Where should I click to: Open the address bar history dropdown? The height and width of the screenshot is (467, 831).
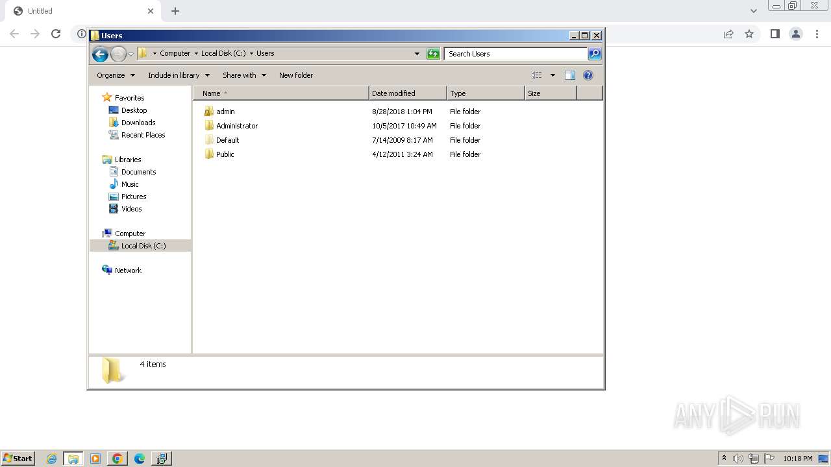pyautogui.click(x=417, y=54)
